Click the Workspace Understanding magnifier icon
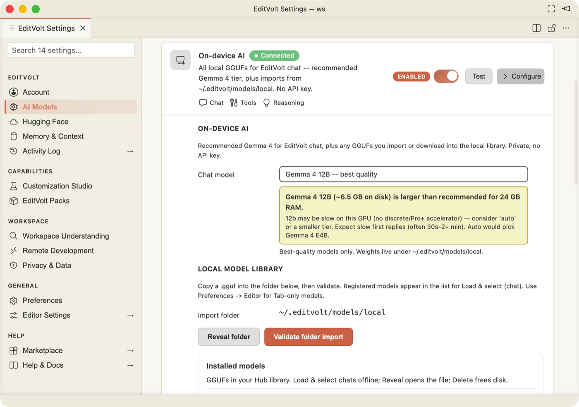Screen dimensions: 579x407 [x=14, y=236]
